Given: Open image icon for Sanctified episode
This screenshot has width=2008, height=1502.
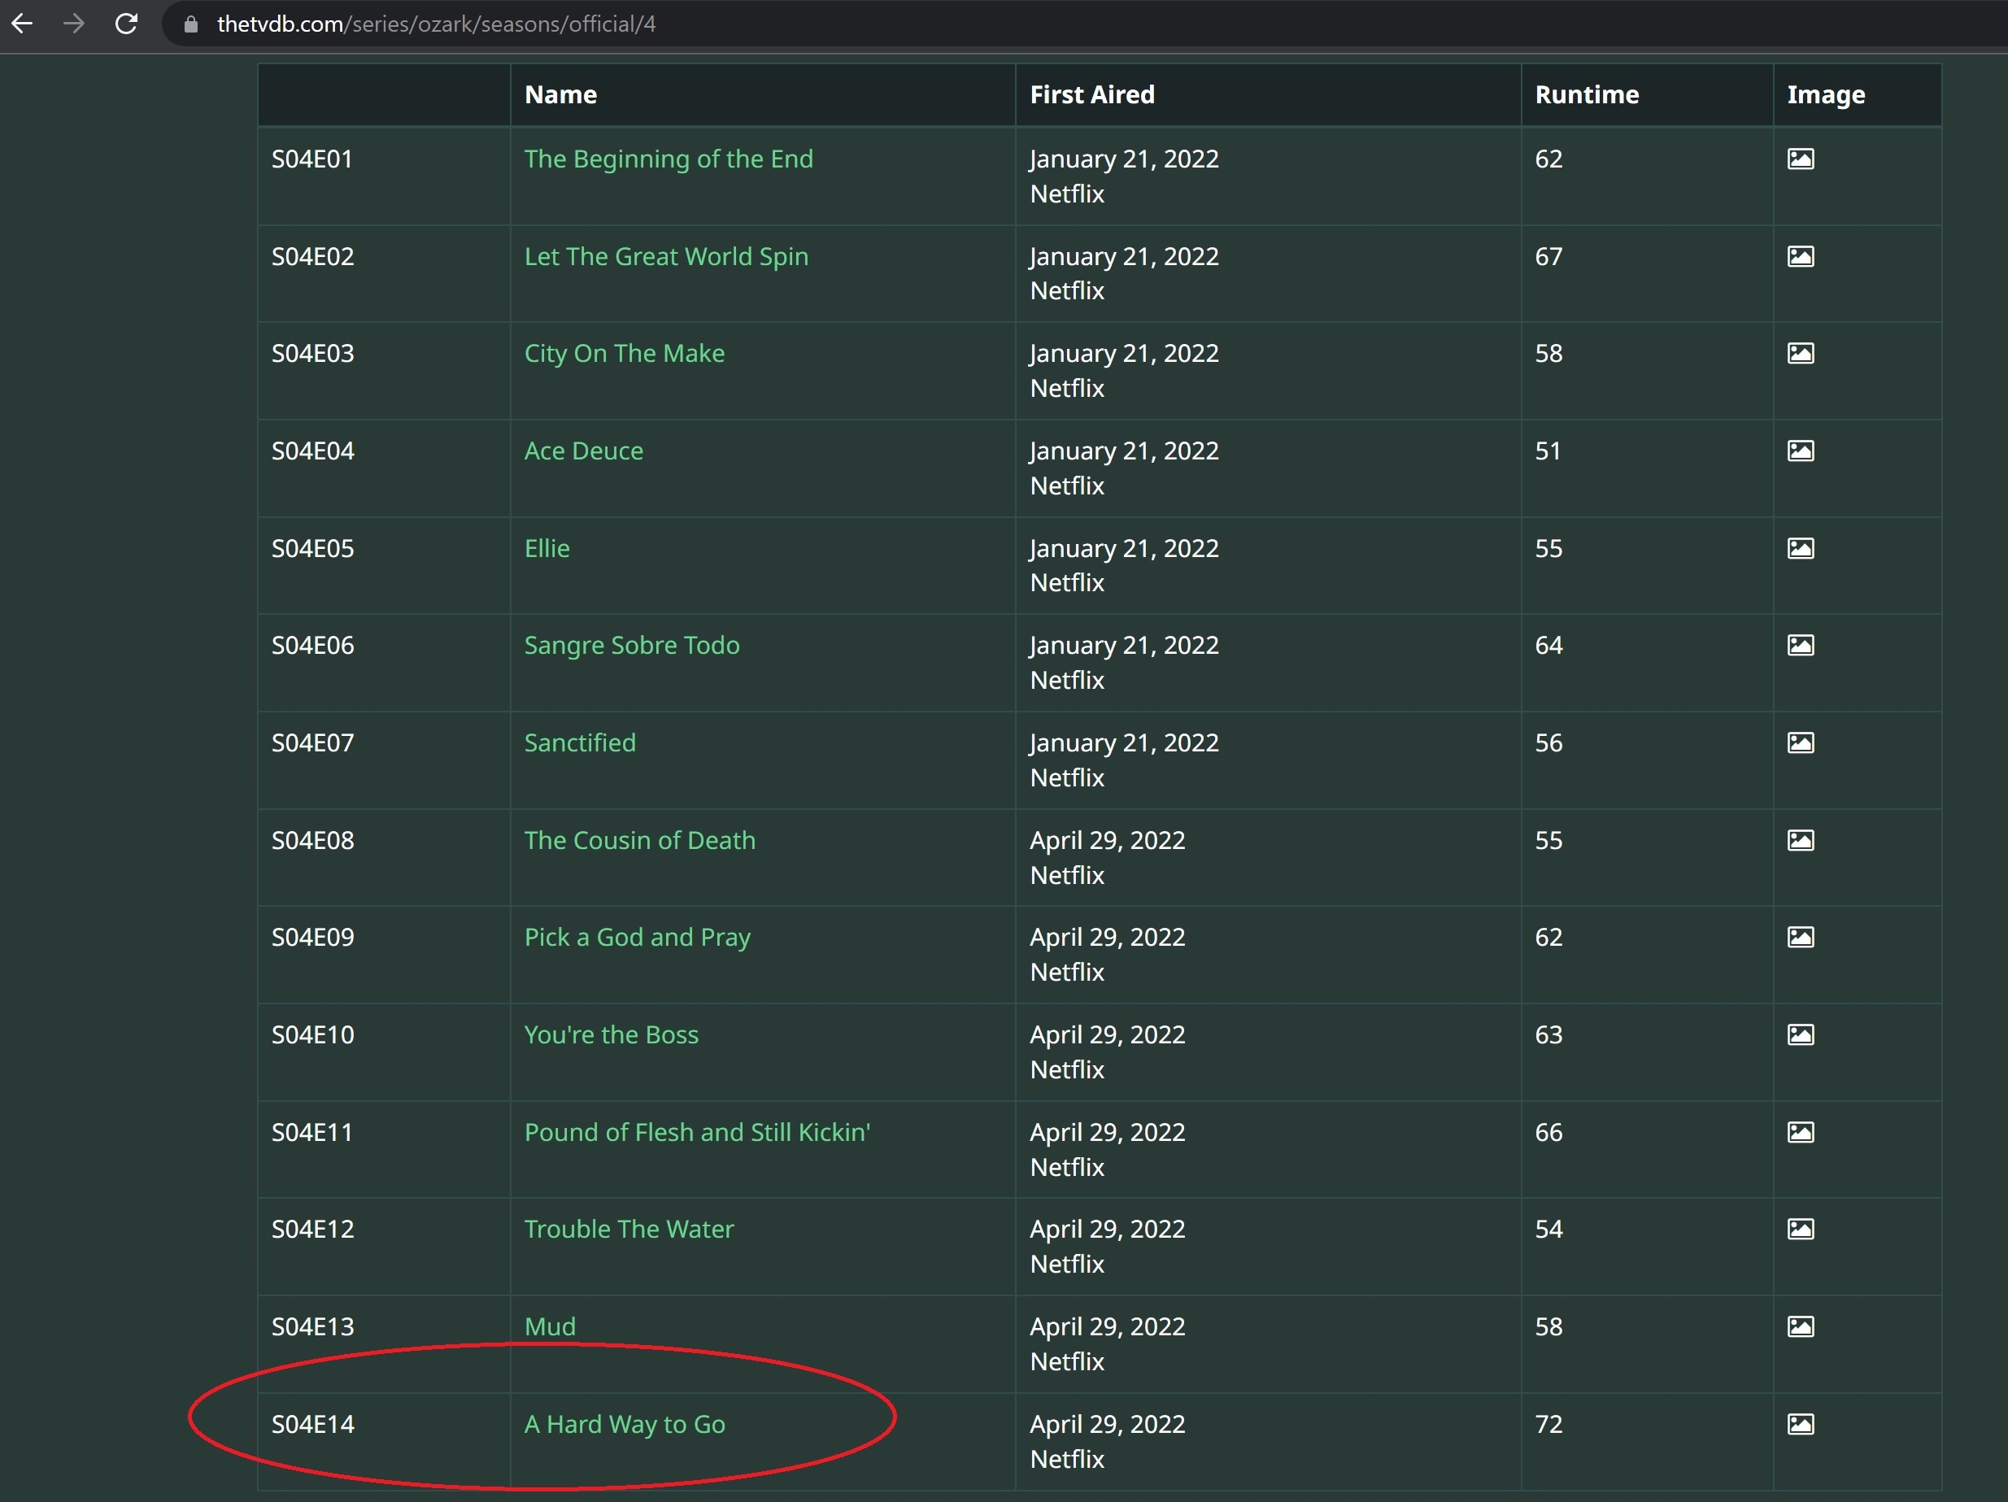Looking at the screenshot, I should 1800,743.
